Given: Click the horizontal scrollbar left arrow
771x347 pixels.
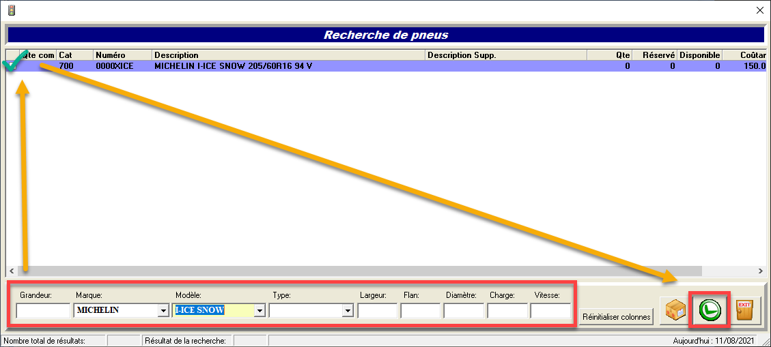Looking at the screenshot, I should (x=12, y=271).
